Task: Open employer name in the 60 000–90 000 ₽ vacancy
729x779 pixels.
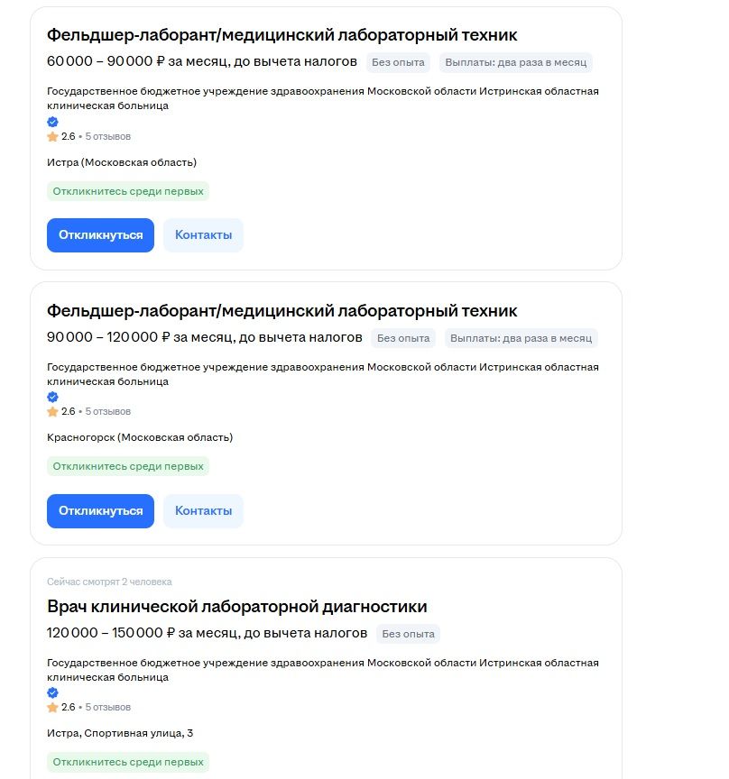Action: [x=322, y=92]
